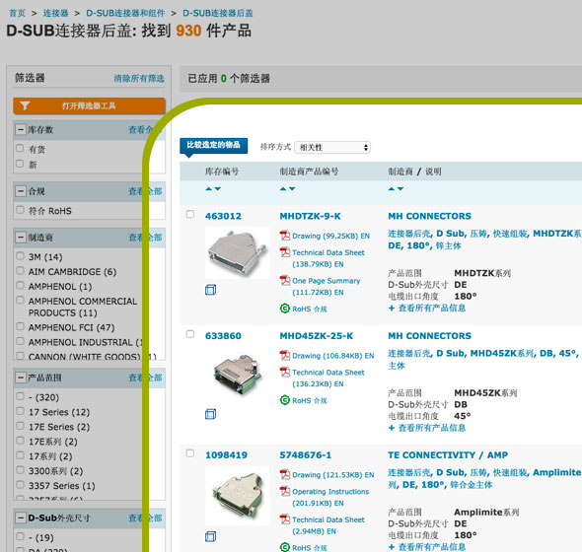Check the 3300系列 (2) filter
Image resolution: width=582 pixels, height=552 pixels.
(20, 470)
